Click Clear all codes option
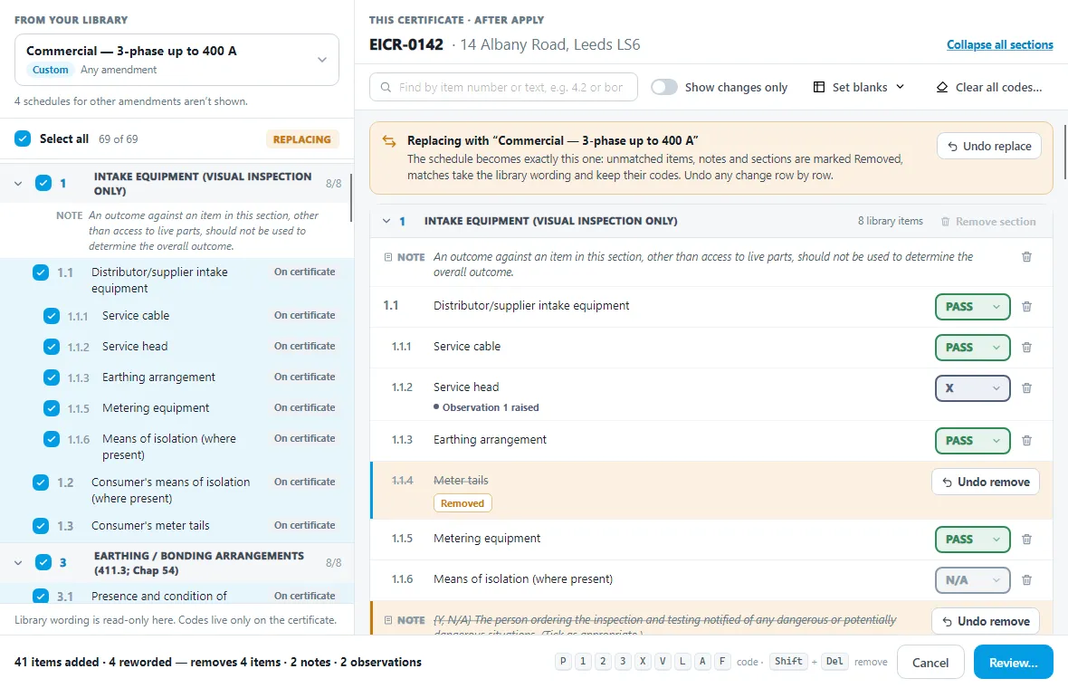 click(x=989, y=87)
